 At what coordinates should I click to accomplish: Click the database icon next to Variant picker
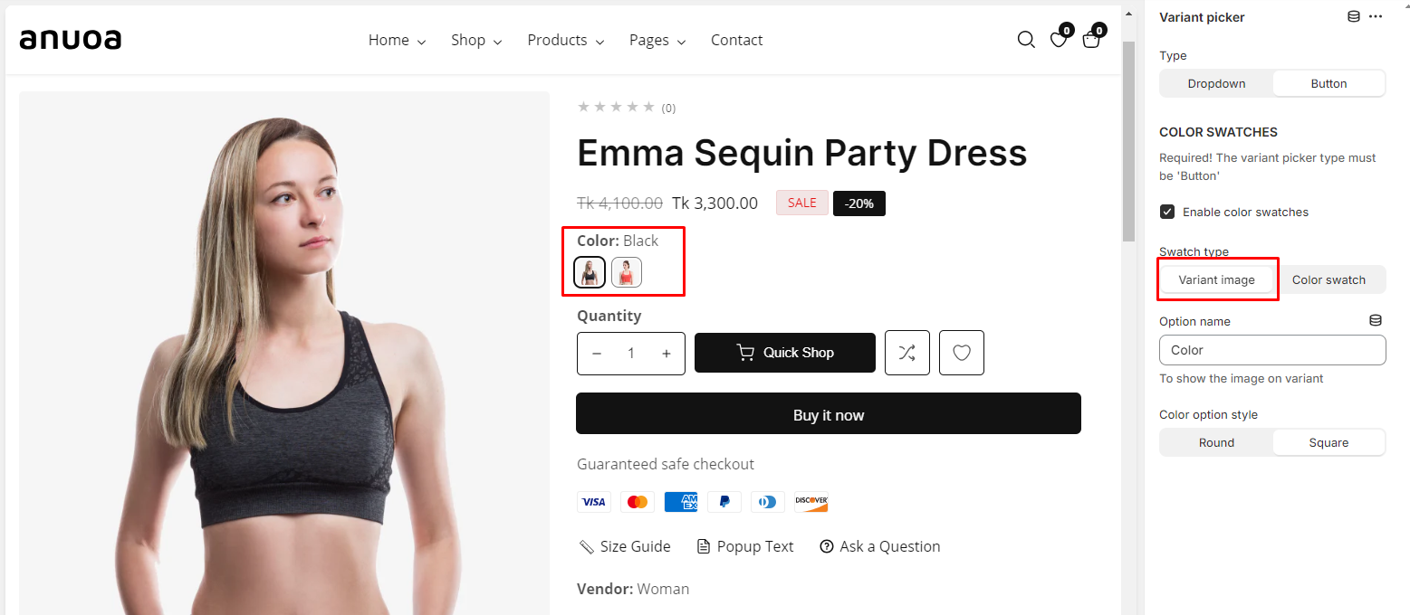pyautogui.click(x=1354, y=17)
